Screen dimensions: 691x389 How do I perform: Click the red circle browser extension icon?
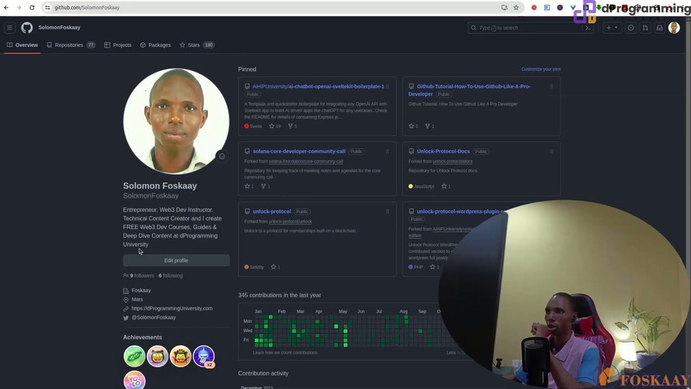coord(534,8)
